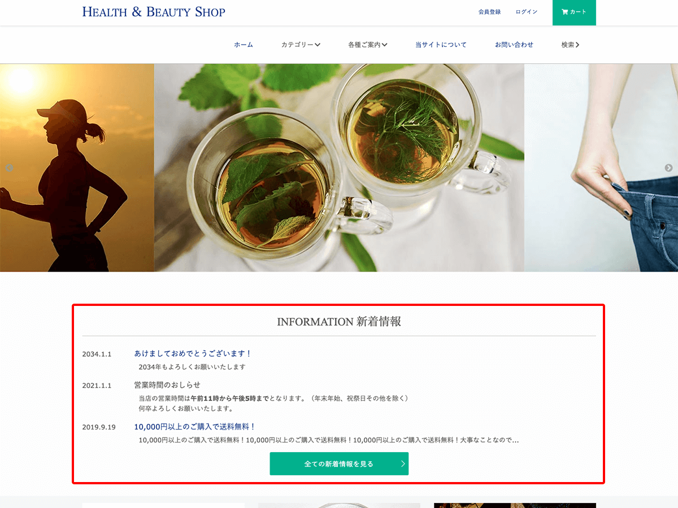Open the green カート cart button

pyautogui.click(x=574, y=12)
